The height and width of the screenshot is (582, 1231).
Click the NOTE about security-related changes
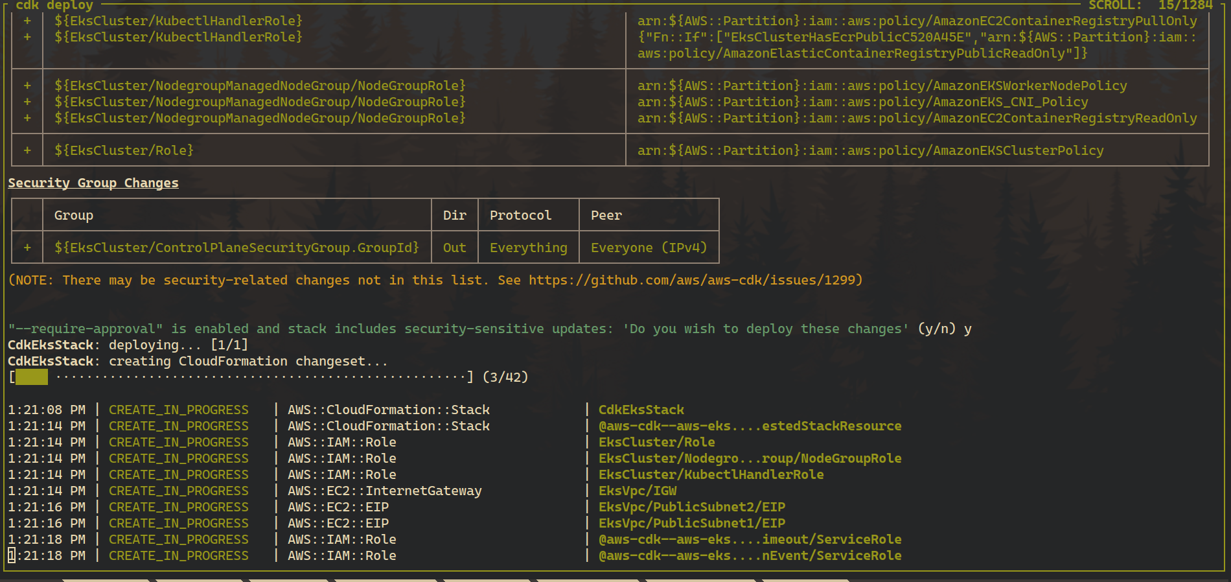tap(435, 280)
